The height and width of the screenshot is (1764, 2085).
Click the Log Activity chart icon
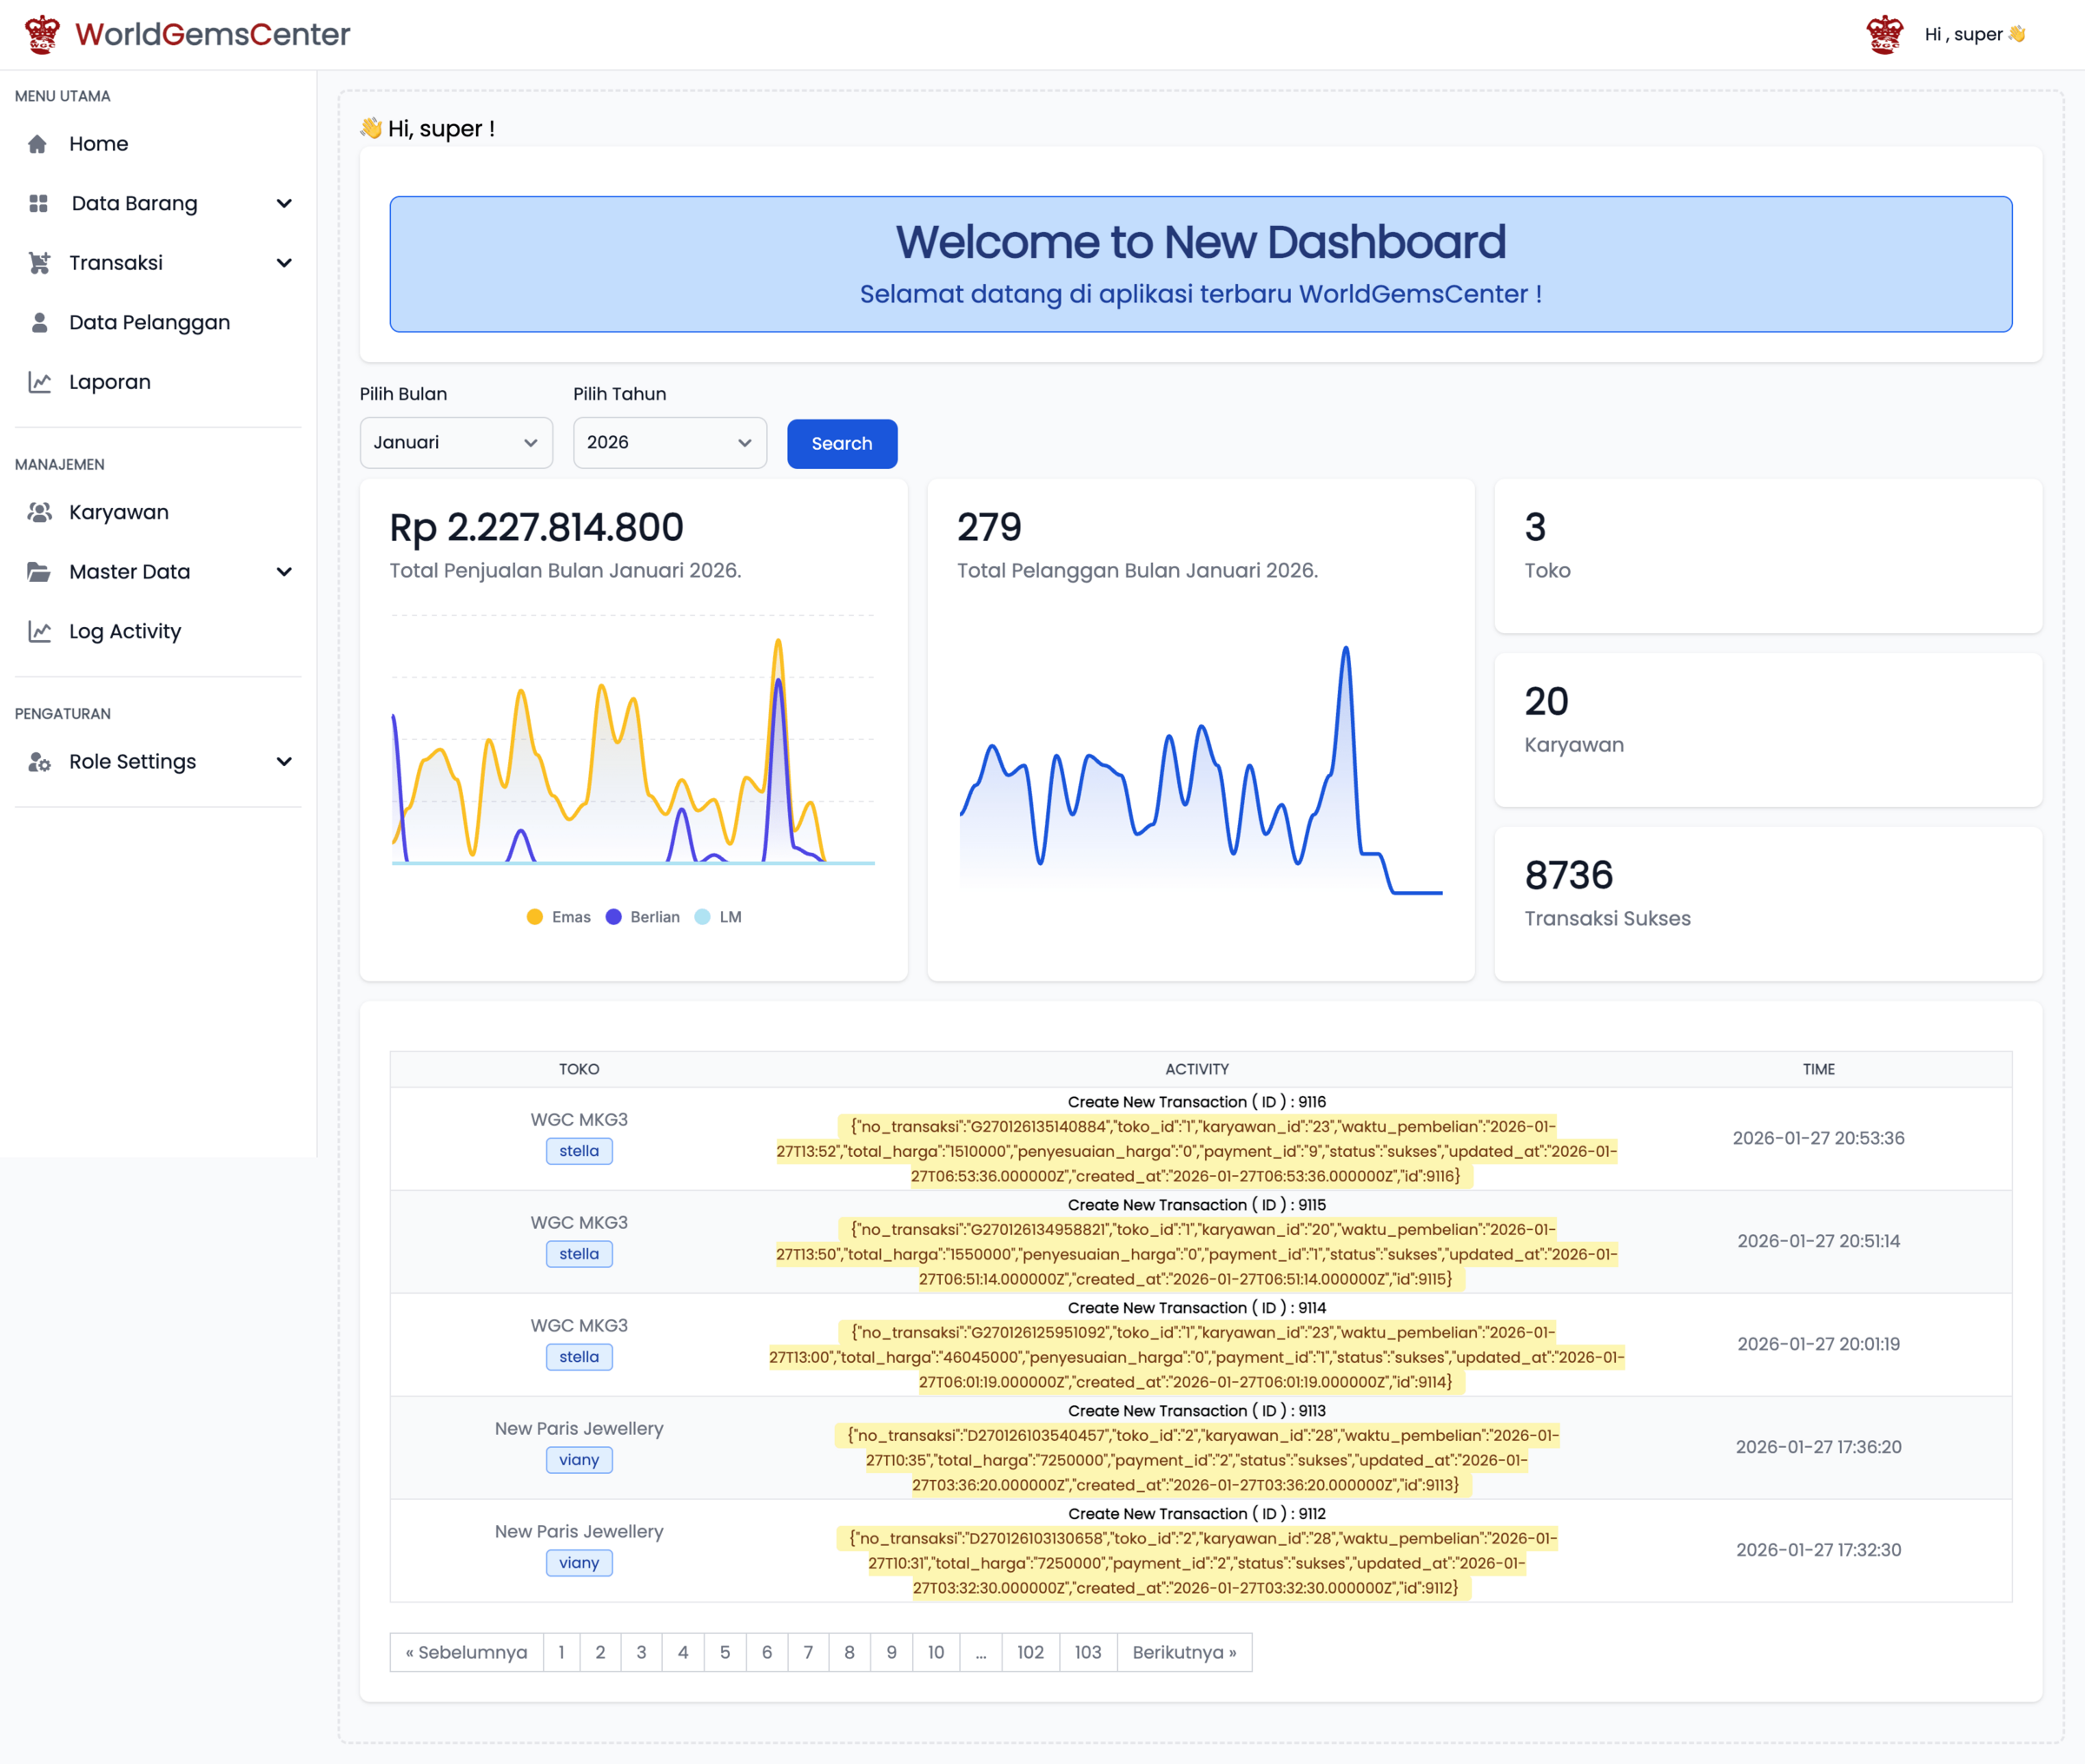[39, 631]
